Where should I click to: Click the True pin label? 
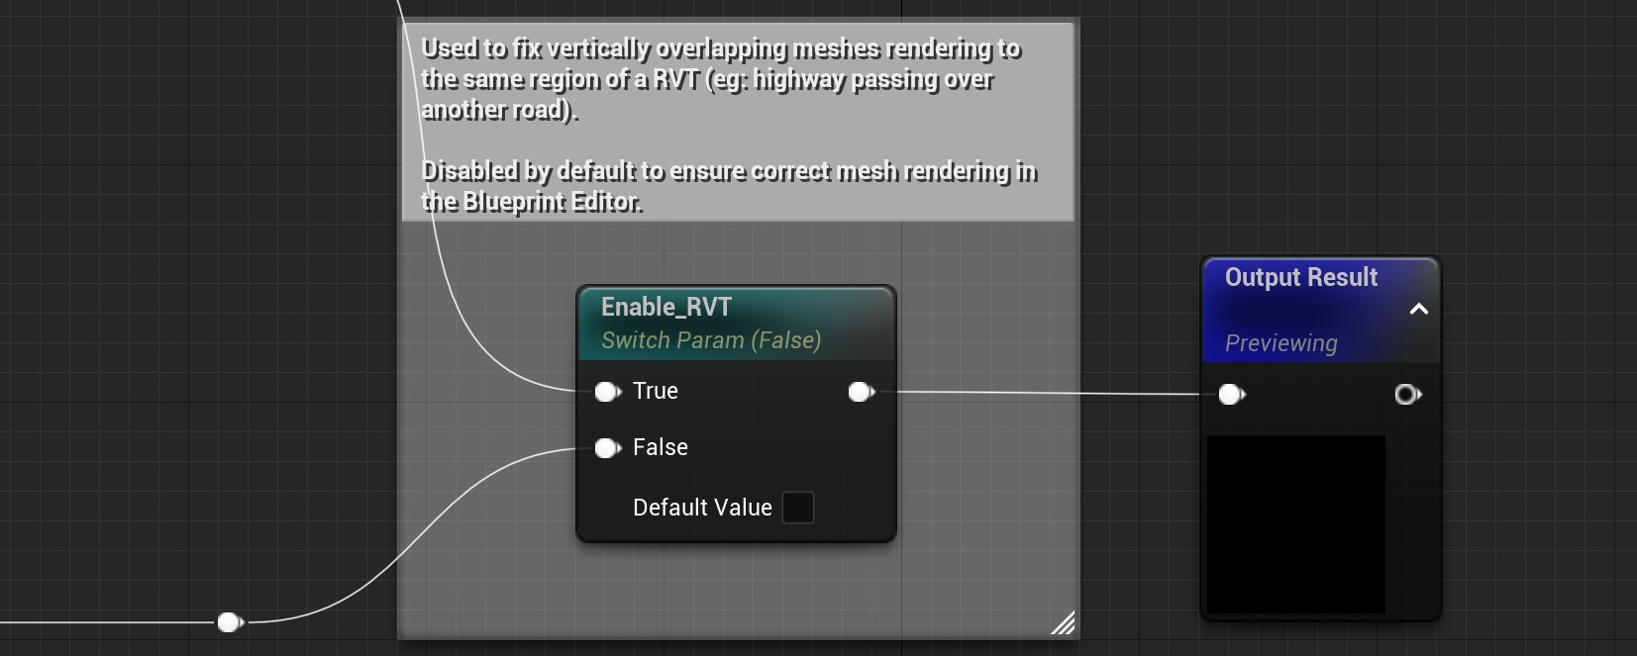coord(656,391)
